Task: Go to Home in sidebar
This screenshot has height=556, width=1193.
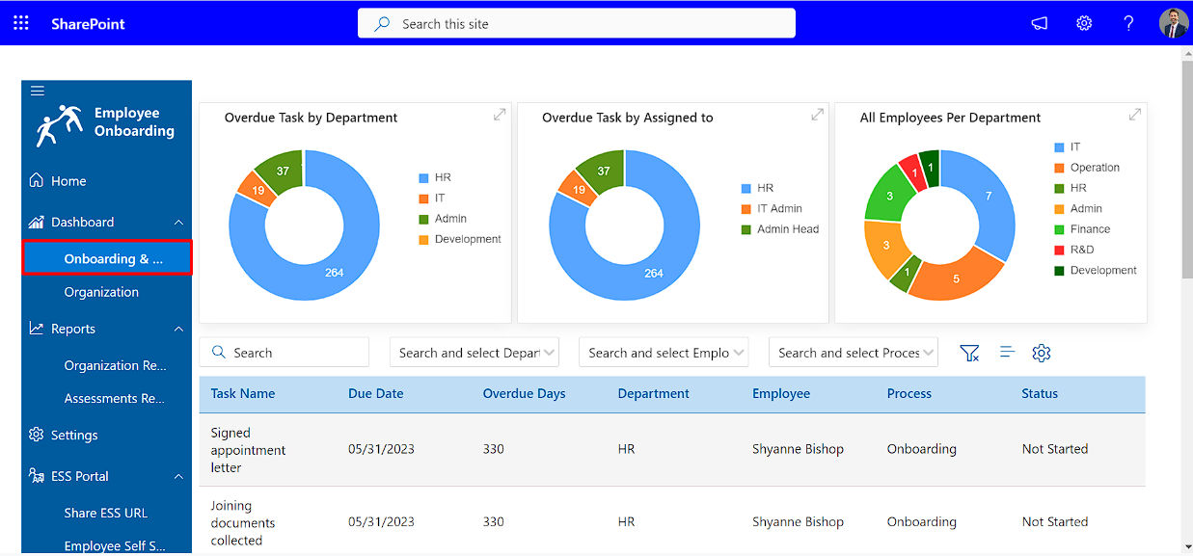Action: click(68, 181)
